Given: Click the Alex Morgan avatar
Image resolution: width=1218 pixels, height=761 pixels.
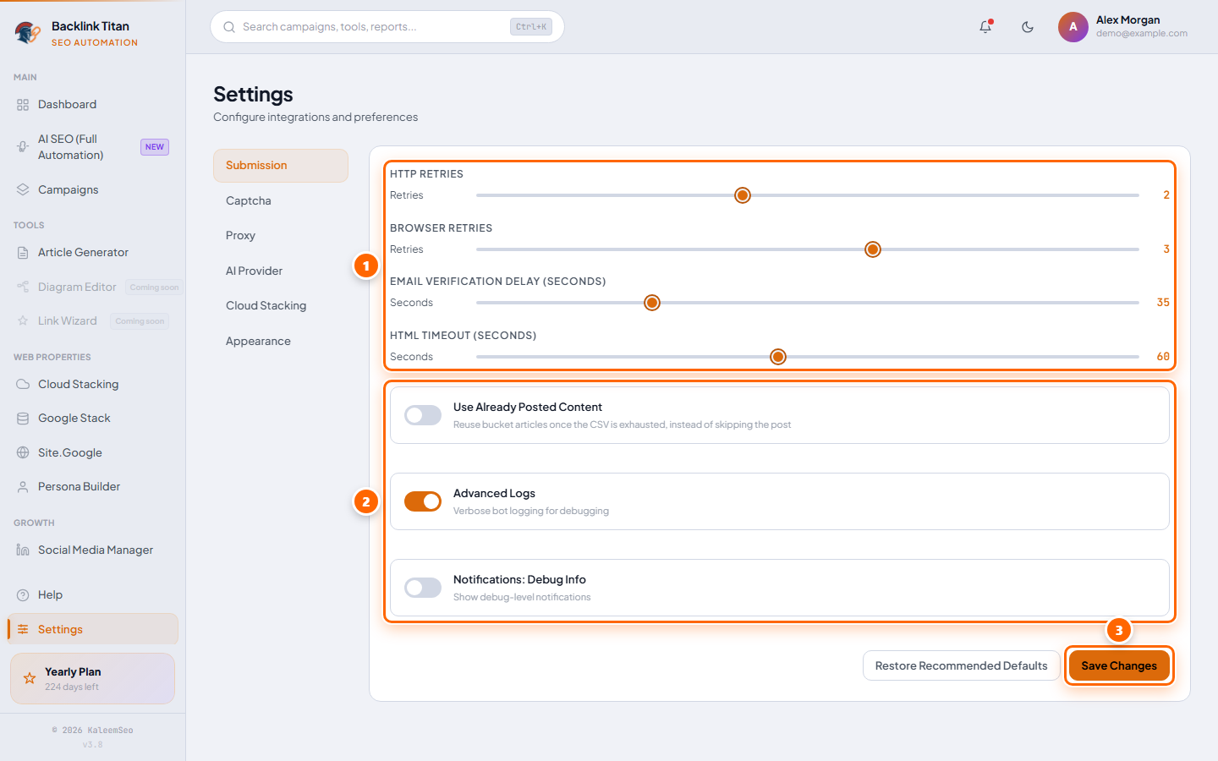Looking at the screenshot, I should [1073, 27].
